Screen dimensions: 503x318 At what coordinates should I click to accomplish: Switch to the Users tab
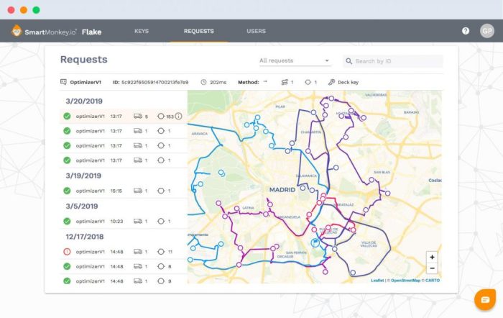tap(256, 31)
